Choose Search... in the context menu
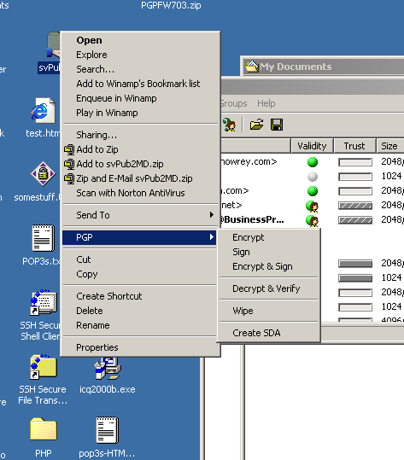Screen dimensions: 404x460 [140, 69]
